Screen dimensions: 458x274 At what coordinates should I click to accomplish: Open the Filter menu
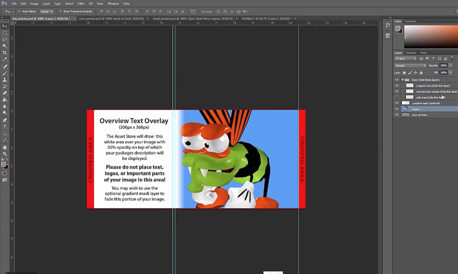81,3
